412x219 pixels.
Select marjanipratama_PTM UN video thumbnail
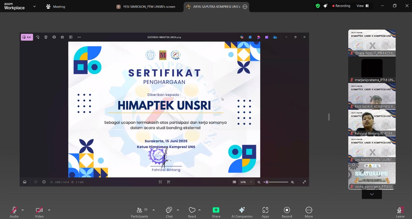tap(372, 70)
